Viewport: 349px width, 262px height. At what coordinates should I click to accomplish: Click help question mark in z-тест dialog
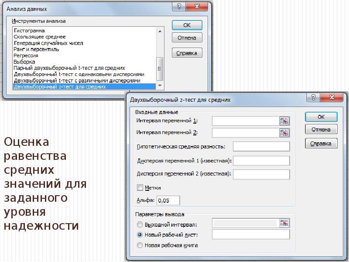point(313,99)
